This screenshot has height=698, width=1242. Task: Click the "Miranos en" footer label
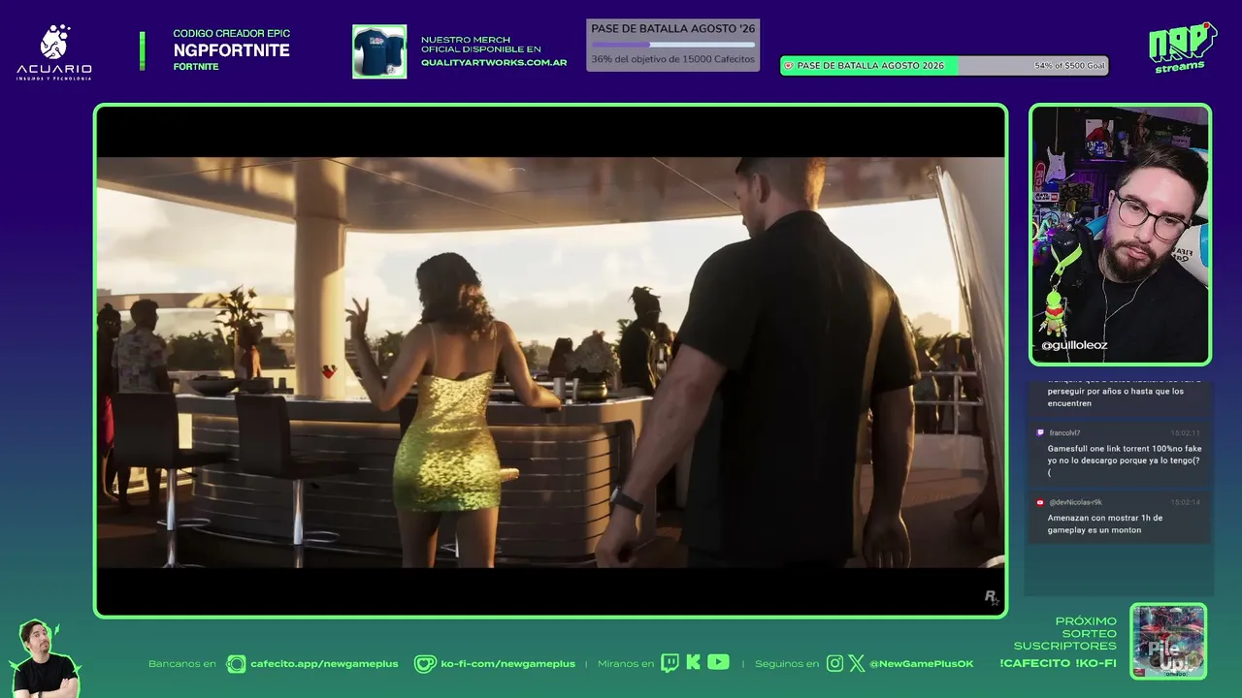coord(626,664)
